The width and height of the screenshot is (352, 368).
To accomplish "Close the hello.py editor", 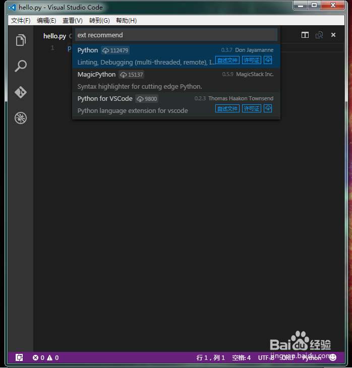I will pos(333,35).
